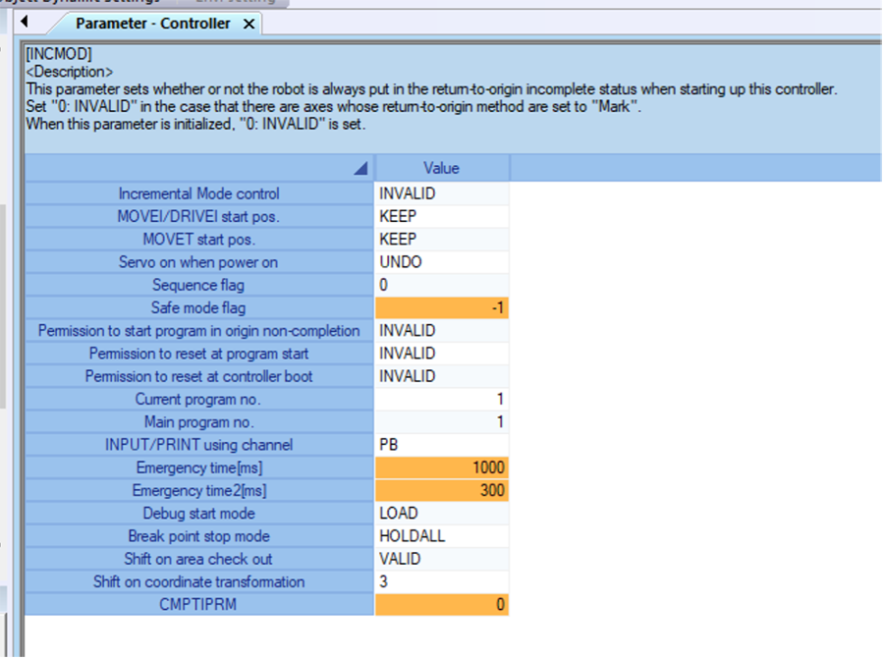The image size is (884, 659).
Task: Edit the Main program no. value
Action: click(441, 422)
